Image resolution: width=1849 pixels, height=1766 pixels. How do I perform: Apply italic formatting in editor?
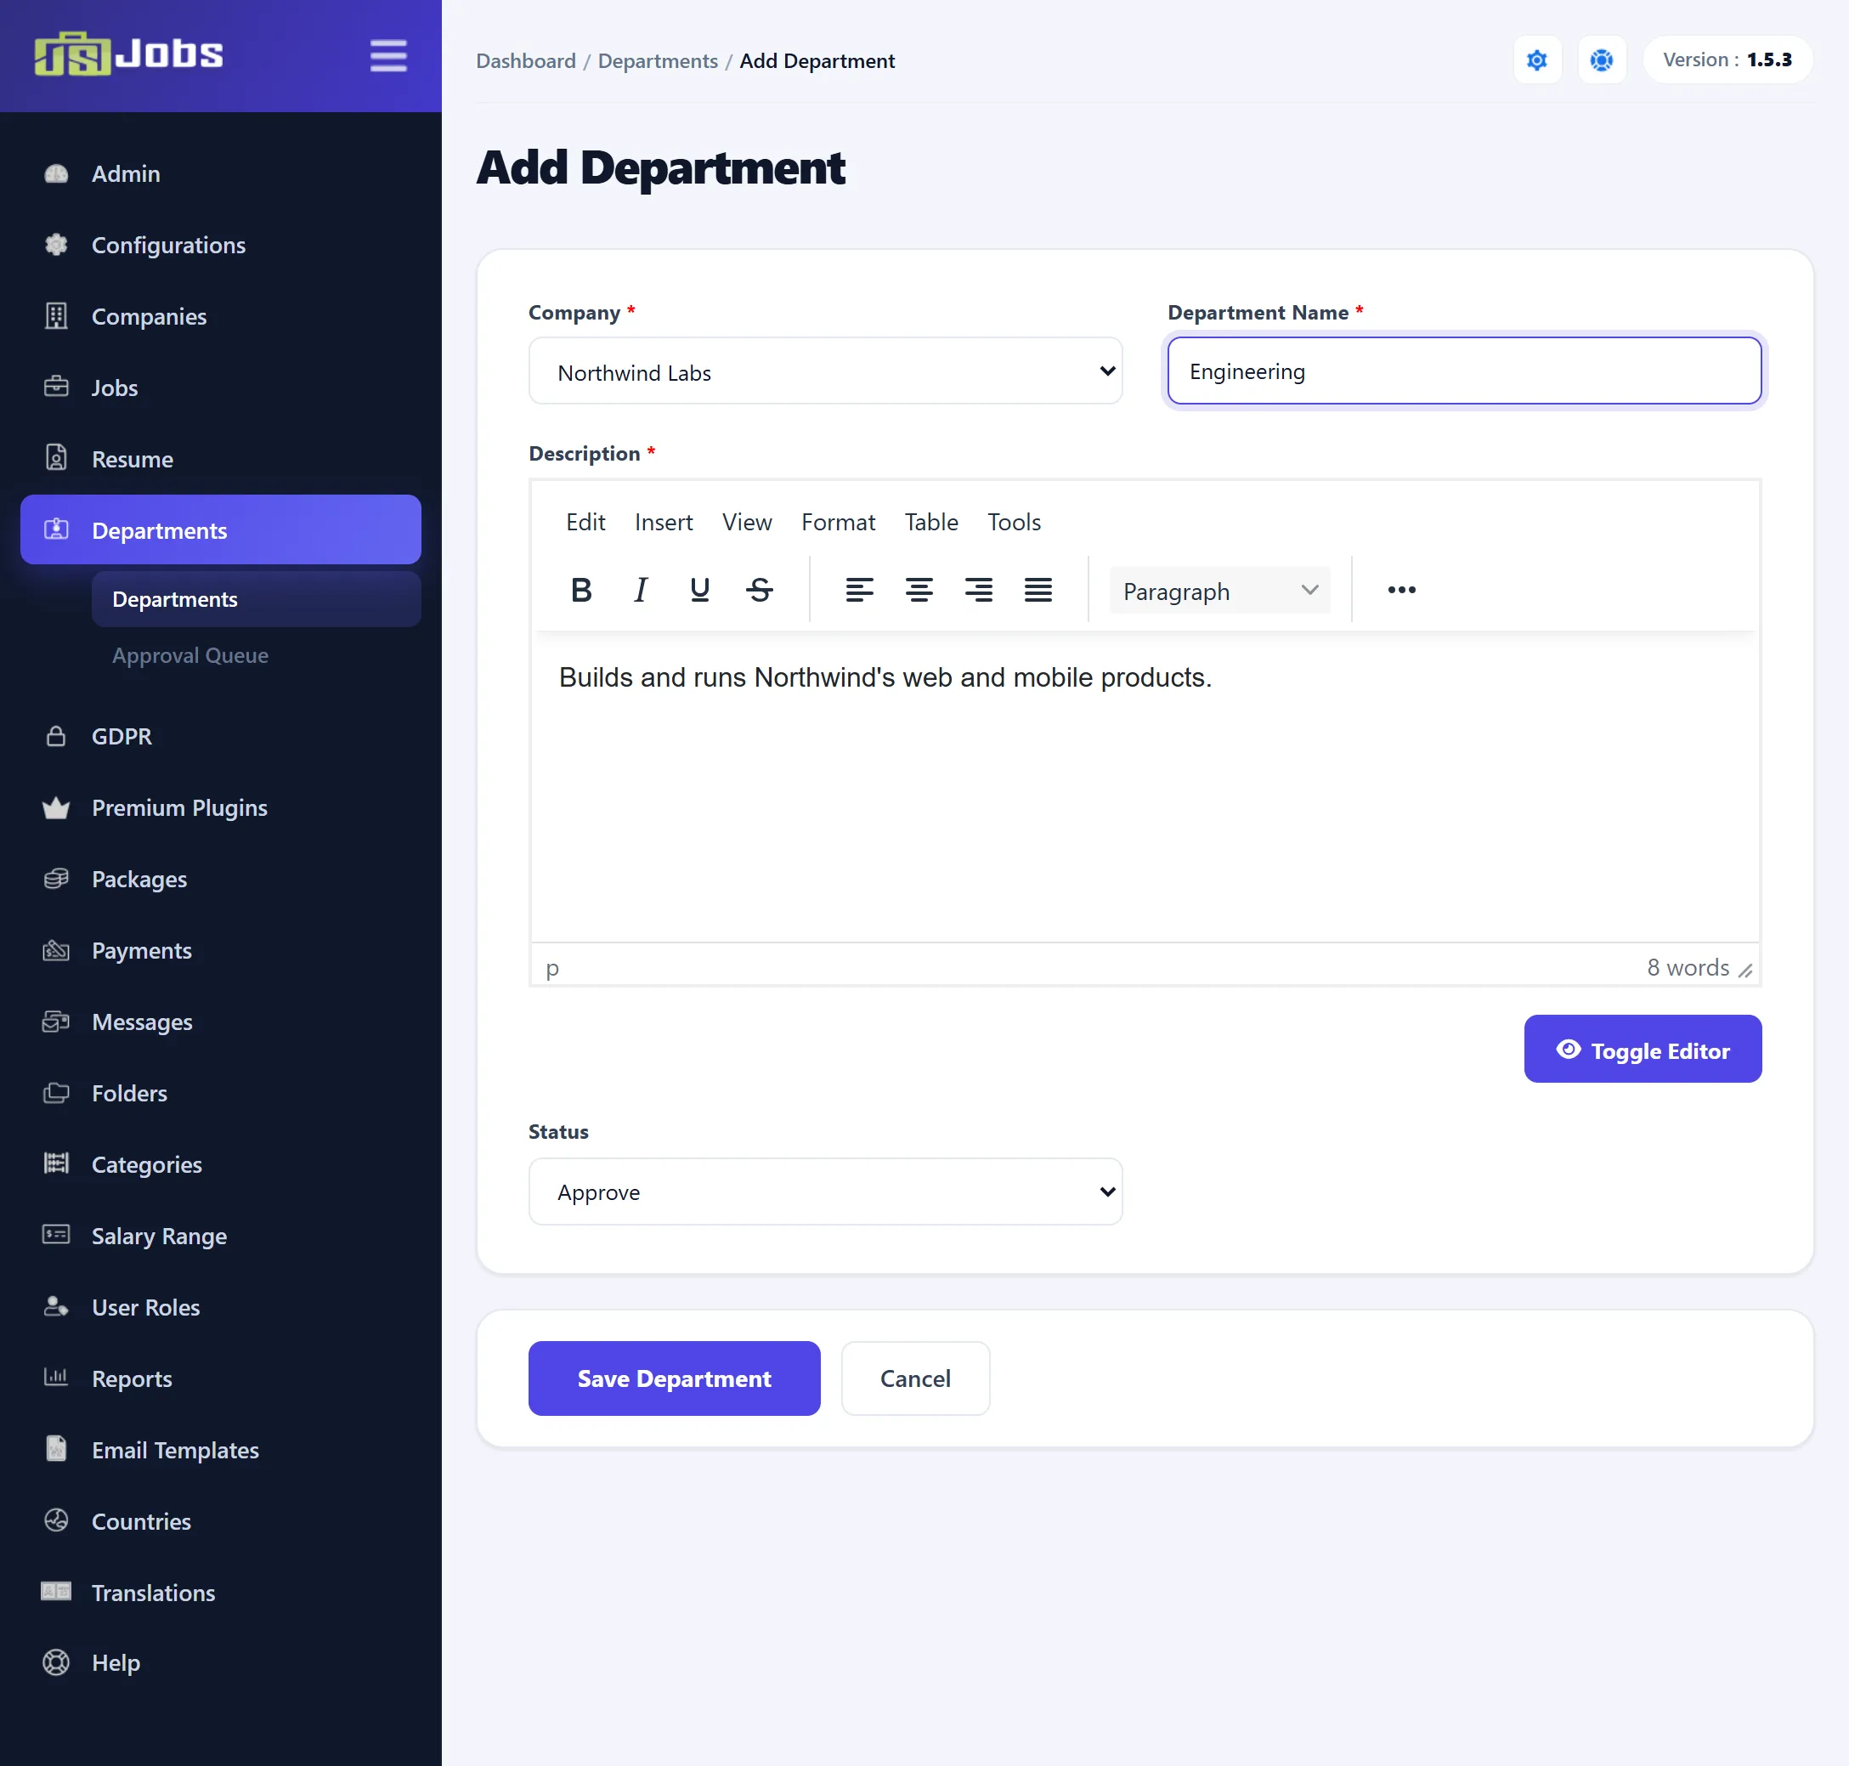(x=640, y=591)
